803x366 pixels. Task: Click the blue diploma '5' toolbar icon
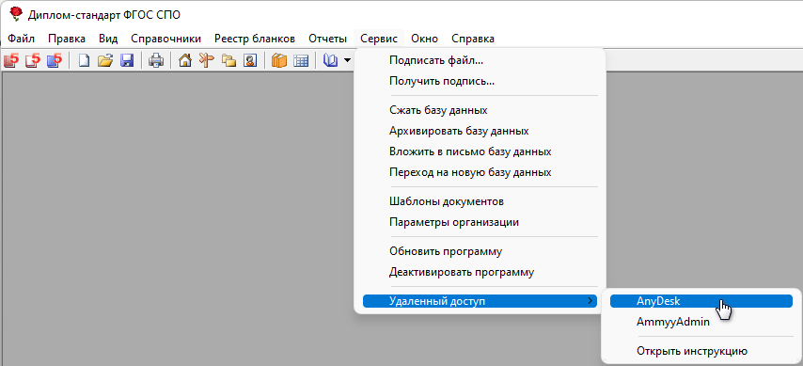click(x=54, y=60)
